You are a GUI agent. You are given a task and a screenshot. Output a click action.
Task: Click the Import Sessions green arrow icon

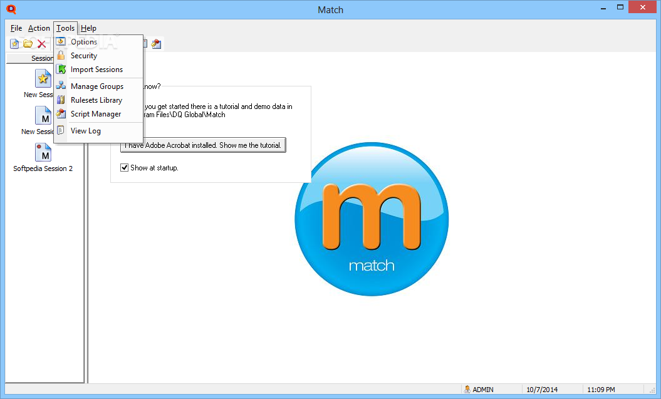(x=61, y=69)
